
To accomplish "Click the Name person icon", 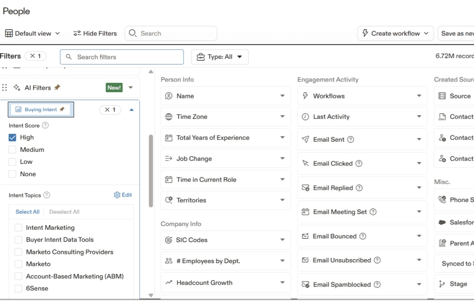I will (x=169, y=96).
